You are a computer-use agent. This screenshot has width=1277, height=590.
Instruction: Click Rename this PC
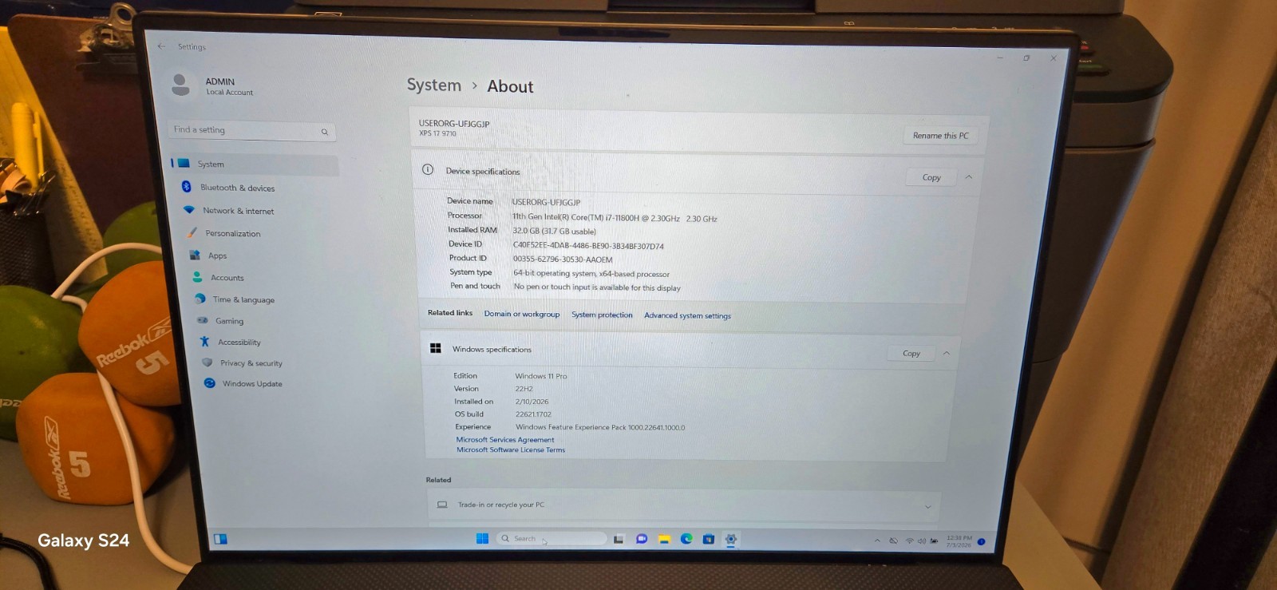coord(940,136)
